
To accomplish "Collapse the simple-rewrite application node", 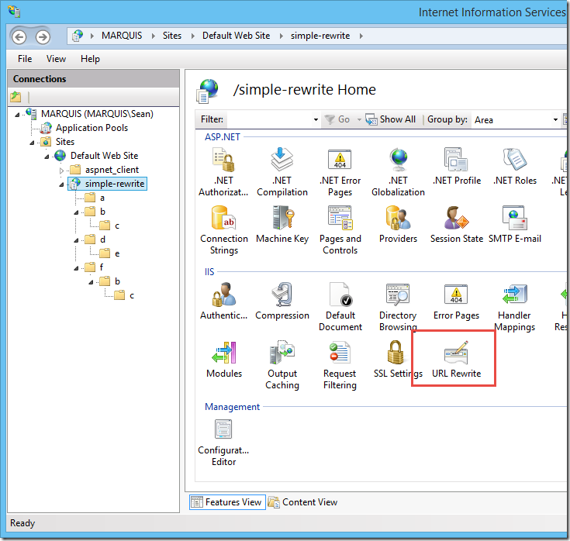I will tap(61, 184).
